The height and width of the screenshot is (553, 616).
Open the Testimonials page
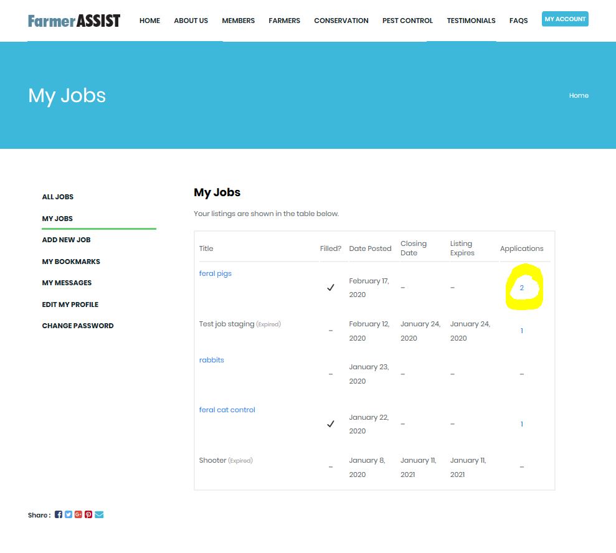pyautogui.click(x=471, y=21)
